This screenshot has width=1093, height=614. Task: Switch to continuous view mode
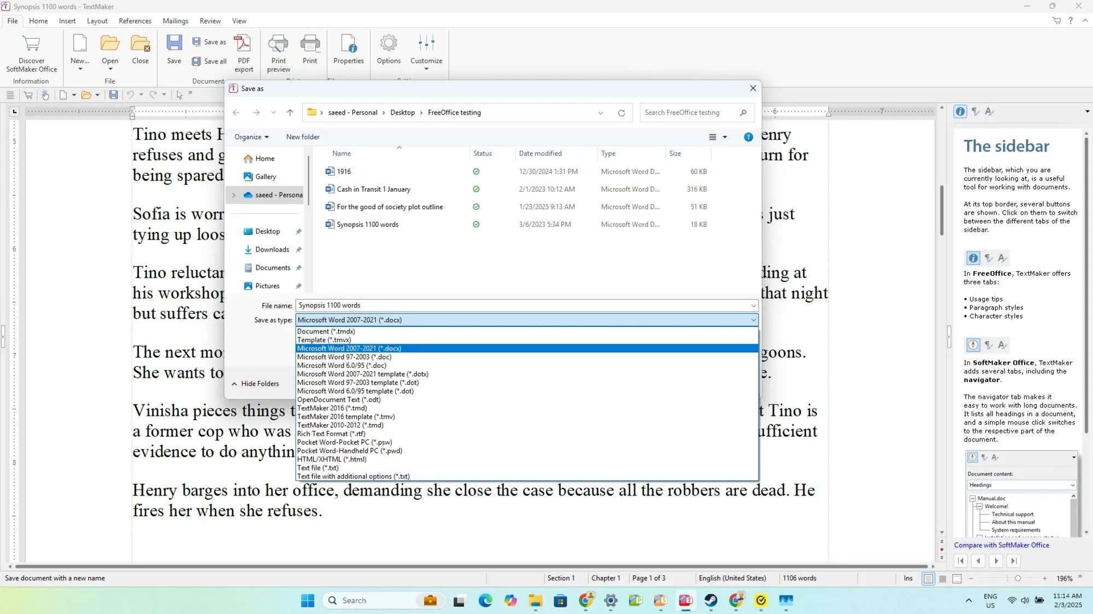pyautogui.click(x=943, y=579)
